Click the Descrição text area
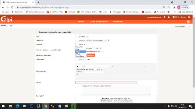 tap(116, 90)
